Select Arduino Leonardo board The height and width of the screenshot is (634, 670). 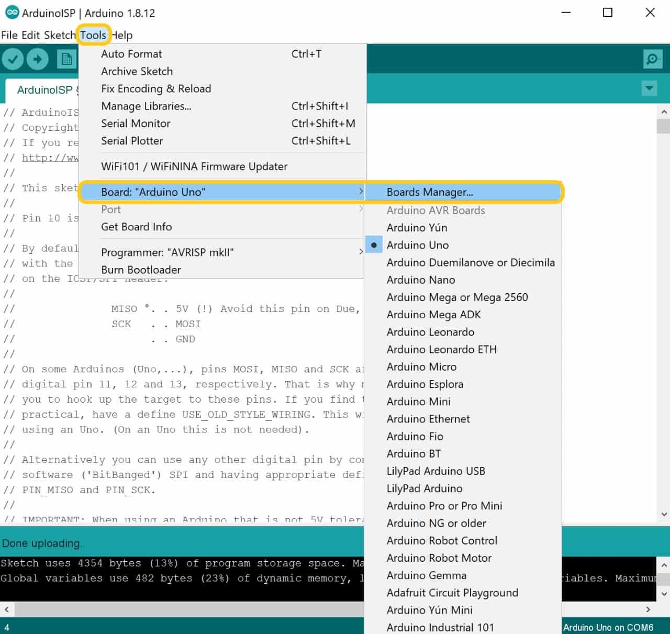click(463, 332)
